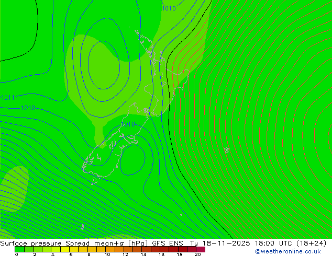Click the yellow-green legend swatch starting at 4
The width and height of the screenshot is (332, 256).
pos(56,249)
